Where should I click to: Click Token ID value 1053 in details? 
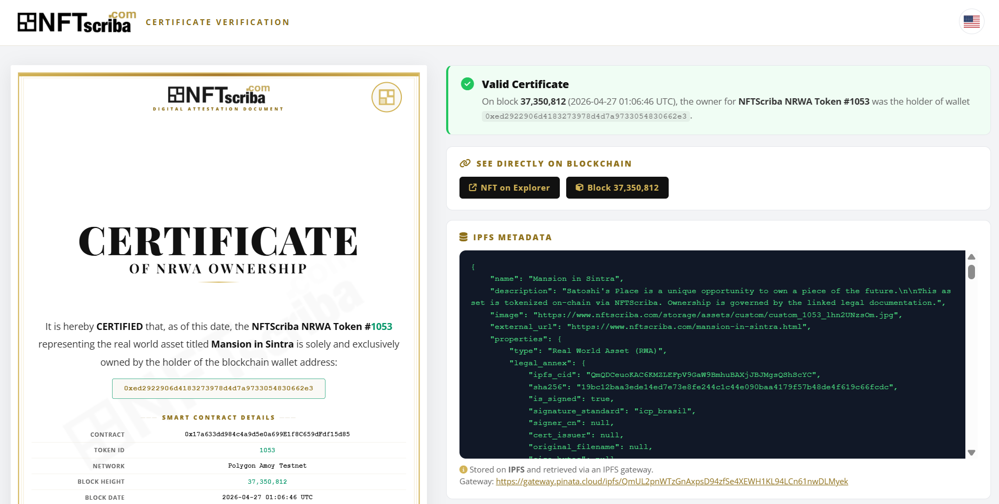[267, 450]
